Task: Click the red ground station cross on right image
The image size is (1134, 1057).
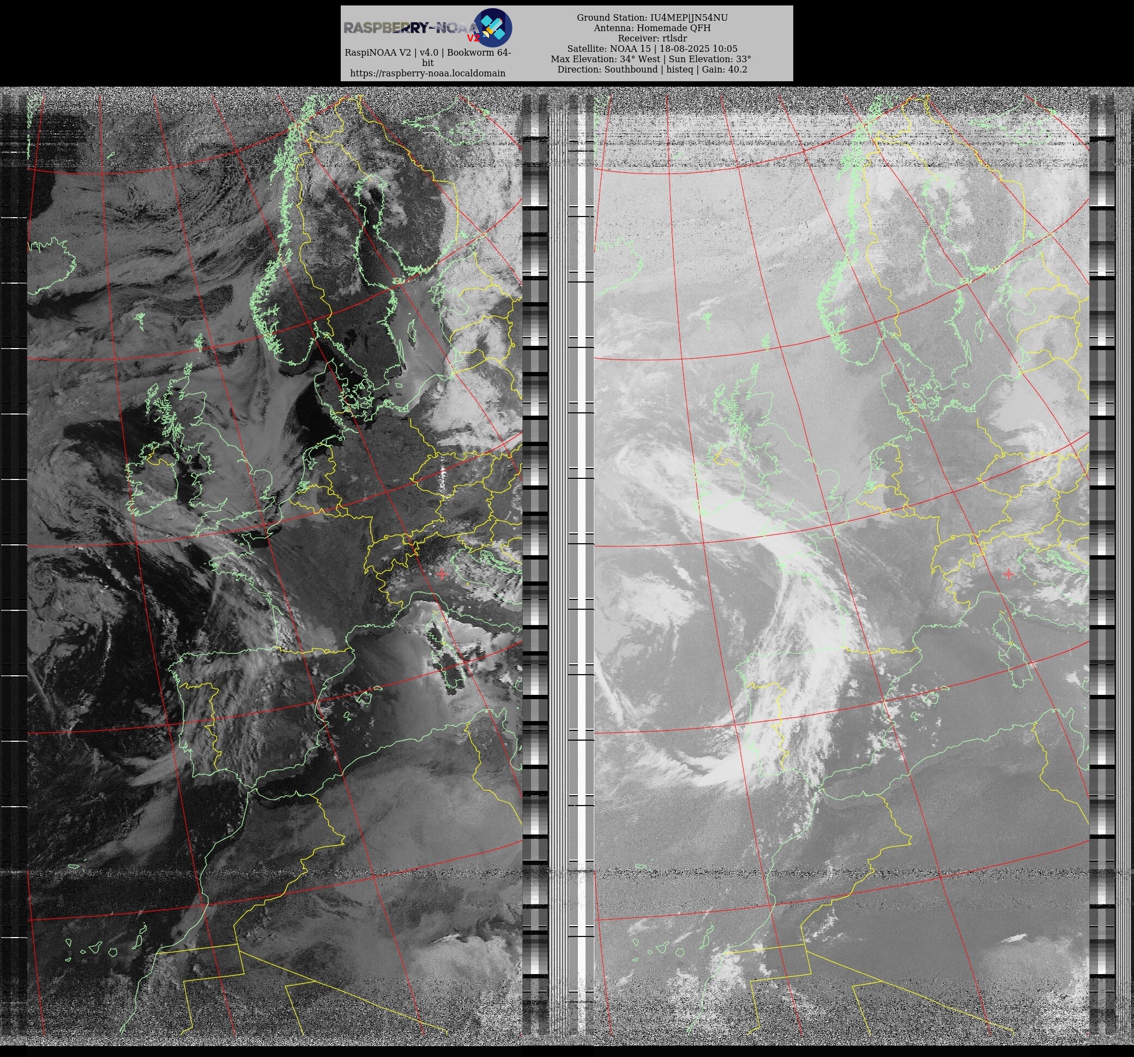Action: pyautogui.click(x=1009, y=574)
